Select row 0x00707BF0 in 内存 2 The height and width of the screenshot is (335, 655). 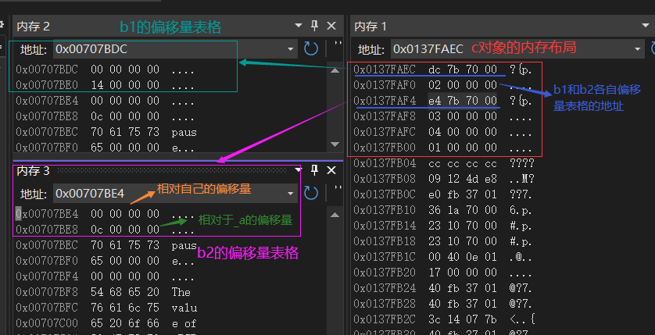pos(106,148)
